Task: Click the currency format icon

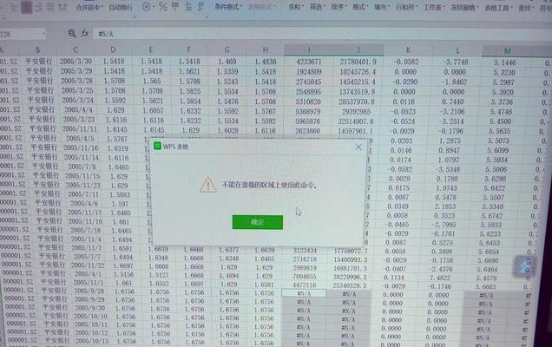Action: tap(147, 6)
